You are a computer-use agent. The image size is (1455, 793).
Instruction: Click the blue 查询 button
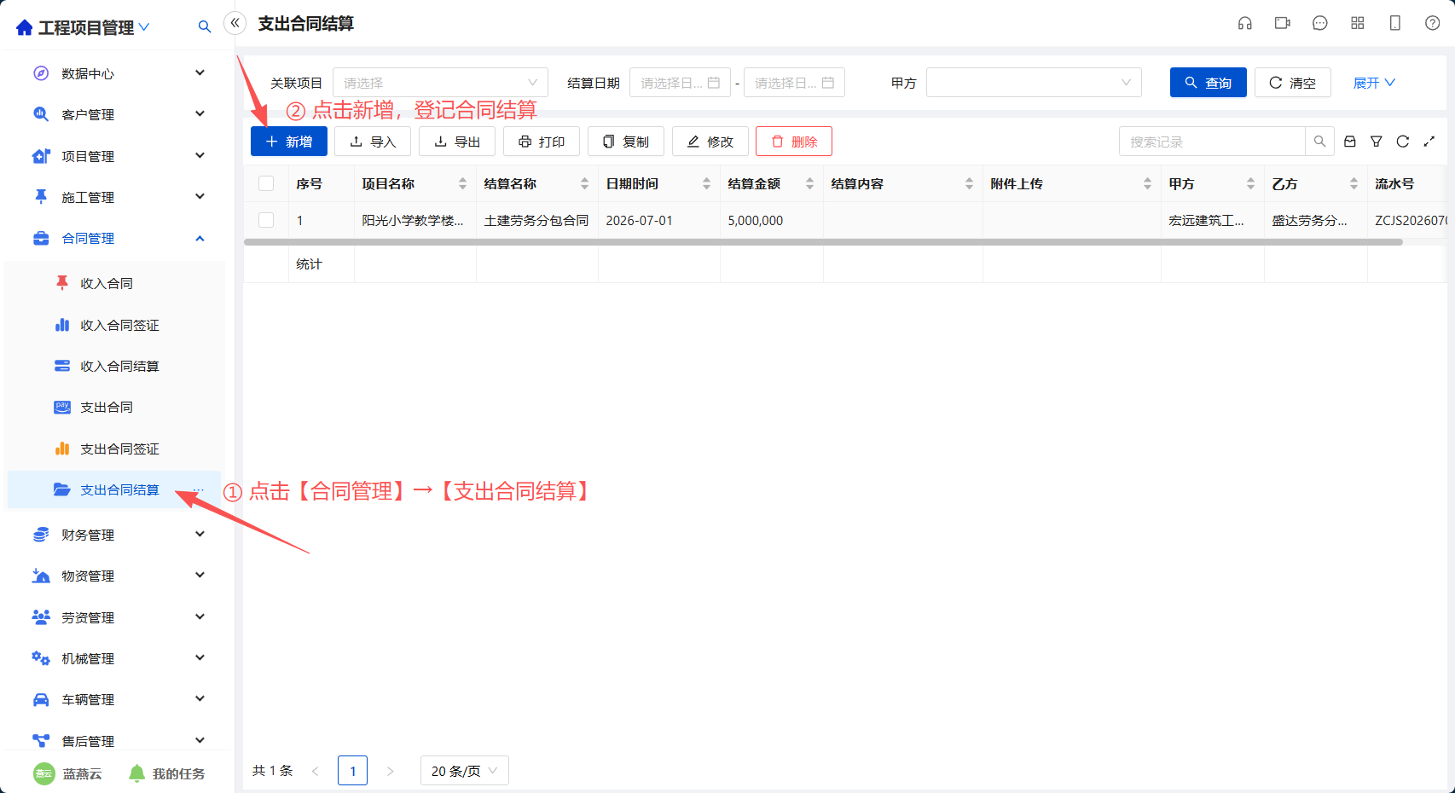click(x=1209, y=83)
